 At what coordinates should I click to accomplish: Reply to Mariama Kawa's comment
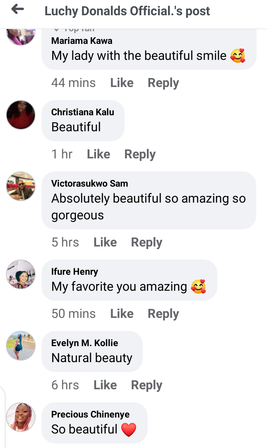163,83
